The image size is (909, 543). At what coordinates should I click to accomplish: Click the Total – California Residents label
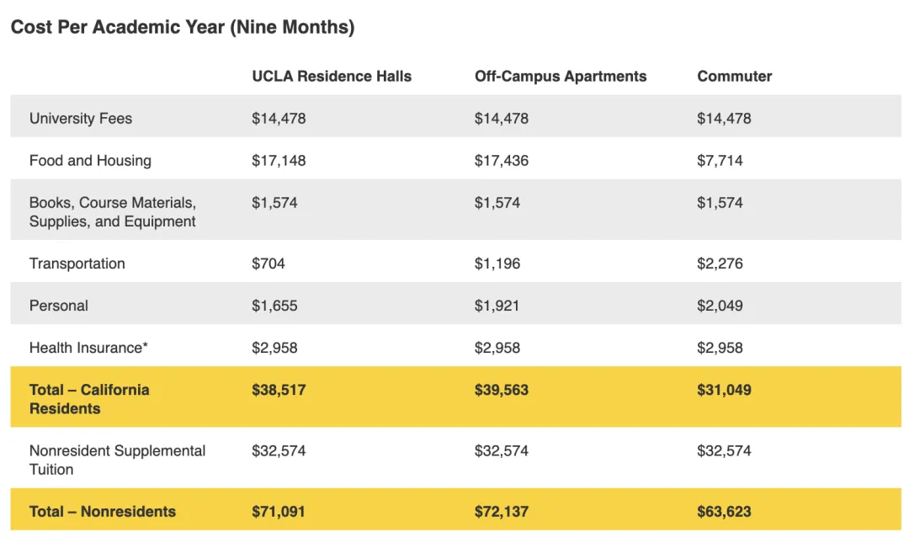[x=89, y=399]
